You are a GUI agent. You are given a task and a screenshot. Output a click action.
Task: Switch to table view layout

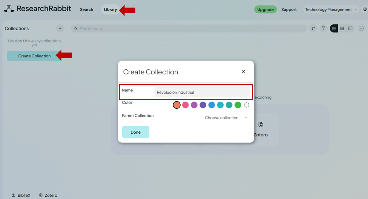342,28
